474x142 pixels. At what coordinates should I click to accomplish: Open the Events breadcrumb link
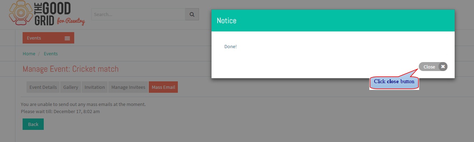(x=51, y=54)
